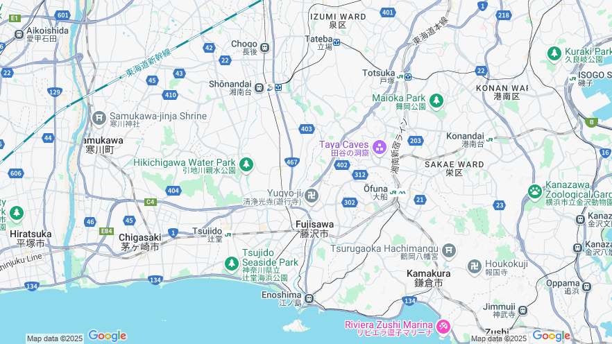Click the Maioka Park green tree icon
The image size is (612, 344).
(x=436, y=101)
